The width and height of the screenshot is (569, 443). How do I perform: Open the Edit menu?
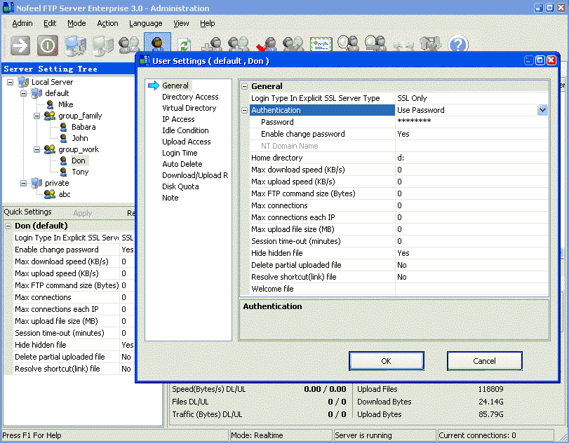50,23
